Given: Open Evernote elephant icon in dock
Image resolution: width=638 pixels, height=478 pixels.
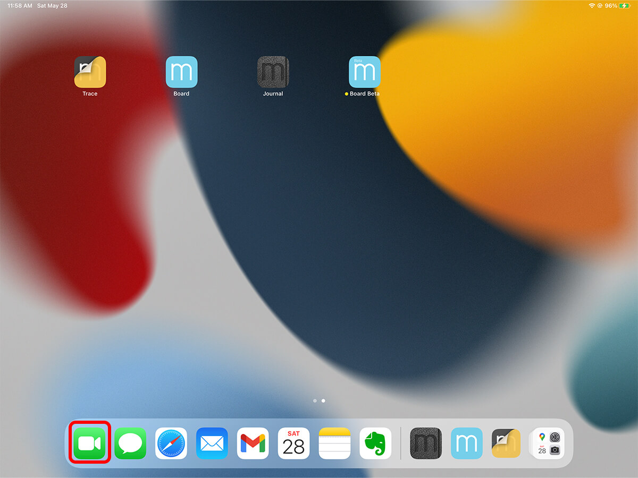Looking at the screenshot, I should coord(375,443).
